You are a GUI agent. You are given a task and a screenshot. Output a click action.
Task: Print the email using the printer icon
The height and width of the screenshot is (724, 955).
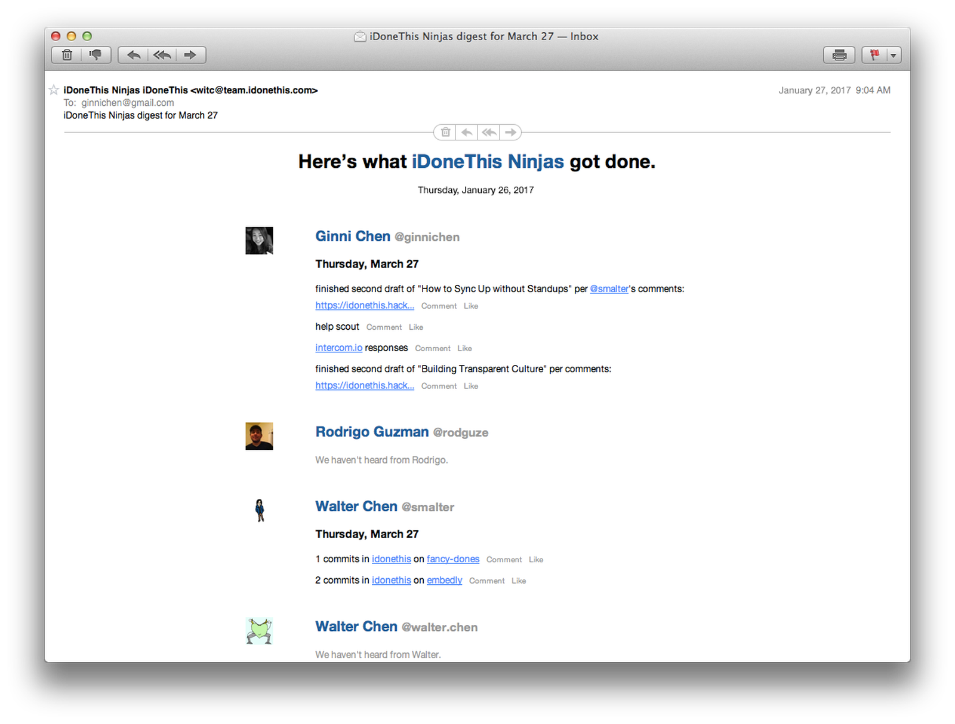[x=839, y=55]
